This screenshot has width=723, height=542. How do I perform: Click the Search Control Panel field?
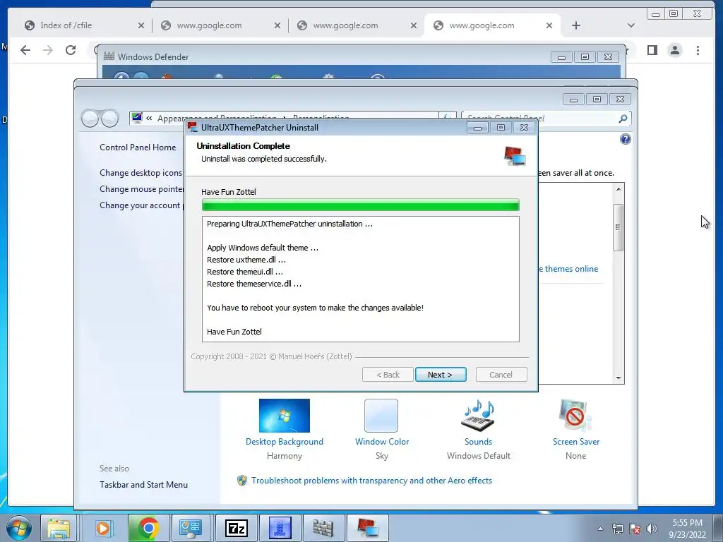click(546, 119)
